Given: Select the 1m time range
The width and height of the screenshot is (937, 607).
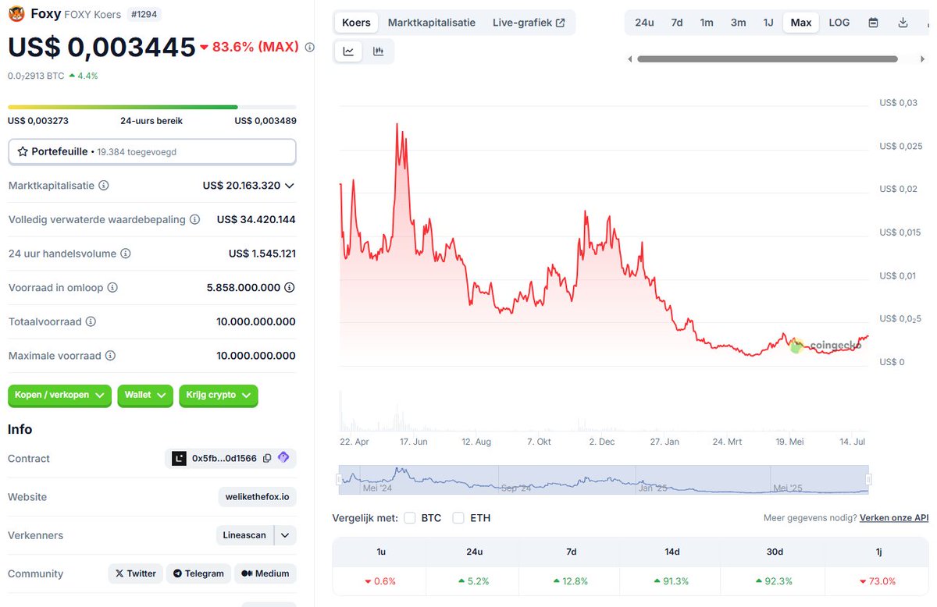Looking at the screenshot, I should [x=707, y=23].
